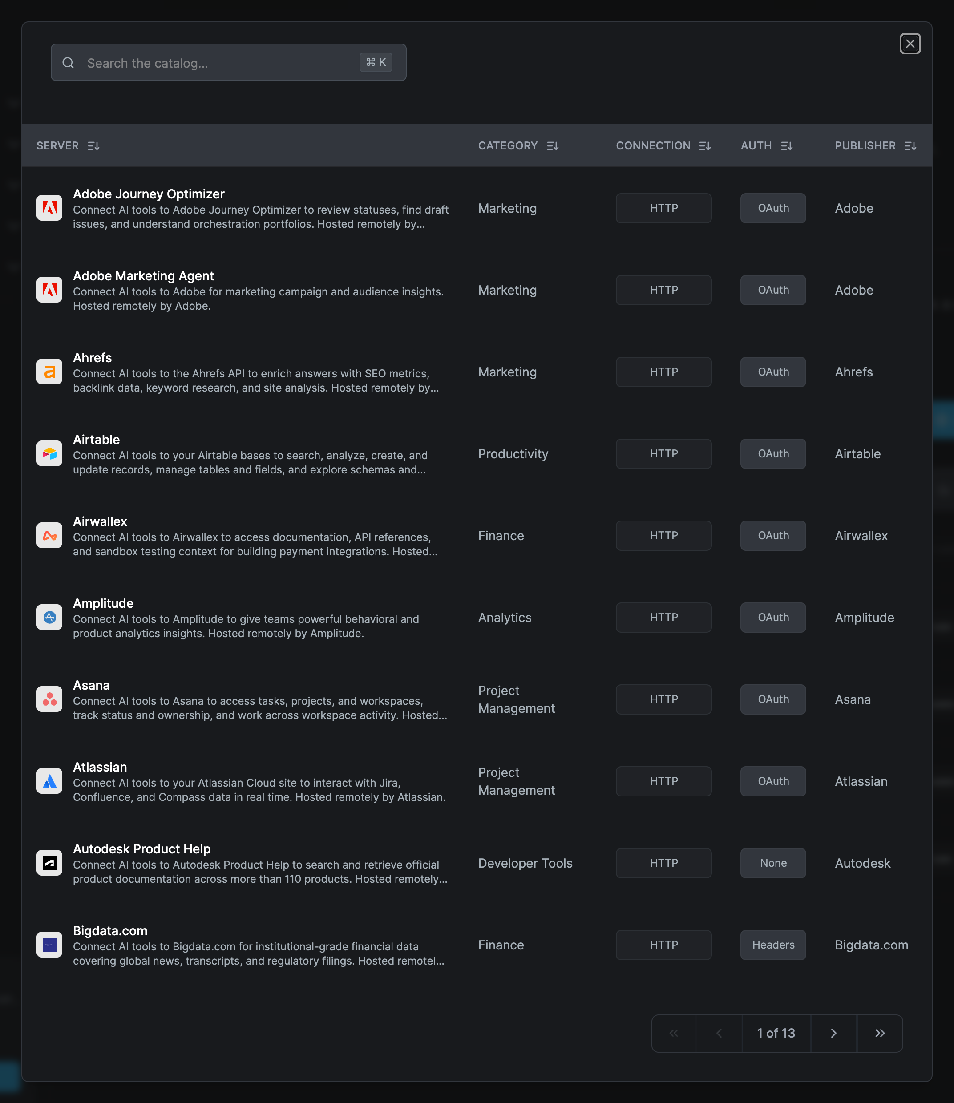Click the Airtable logo icon
The height and width of the screenshot is (1103, 954).
49,453
